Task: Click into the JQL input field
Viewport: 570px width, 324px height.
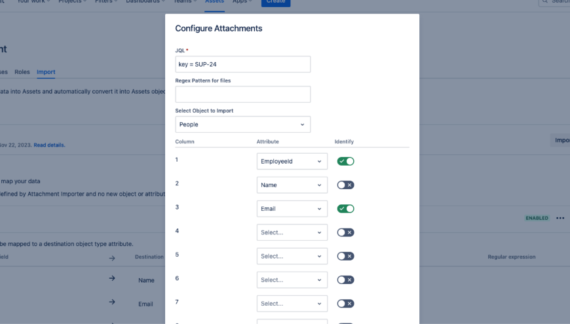Action: pyautogui.click(x=242, y=64)
